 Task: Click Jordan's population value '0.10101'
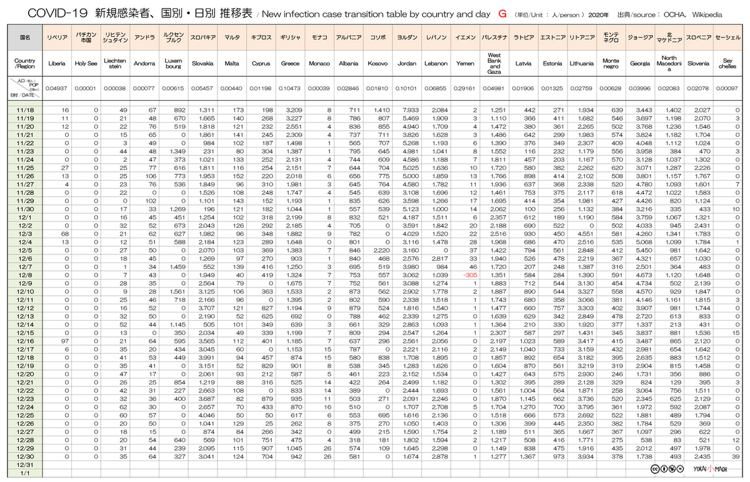pyautogui.click(x=407, y=89)
